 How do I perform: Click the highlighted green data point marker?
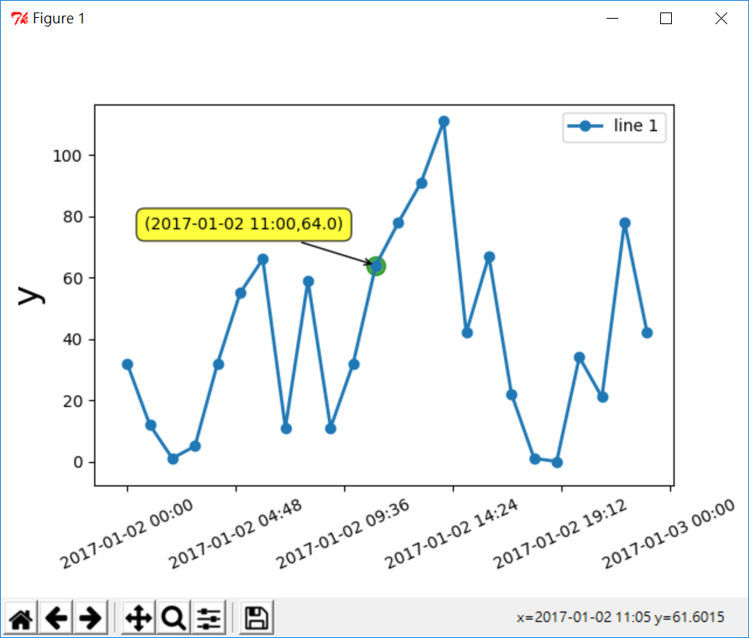click(376, 266)
